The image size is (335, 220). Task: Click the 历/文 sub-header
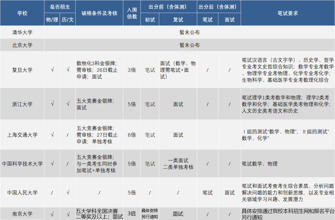click(x=68, y=19)
